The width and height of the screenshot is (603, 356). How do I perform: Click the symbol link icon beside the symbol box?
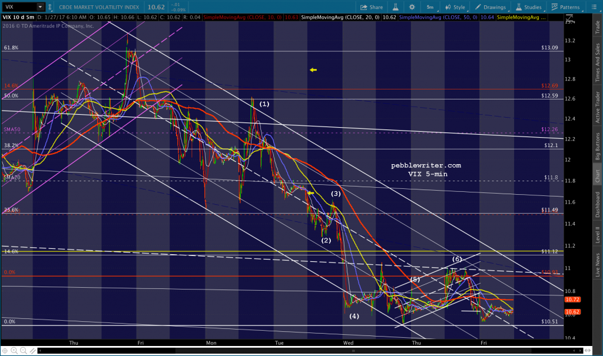tap(50, 7)
